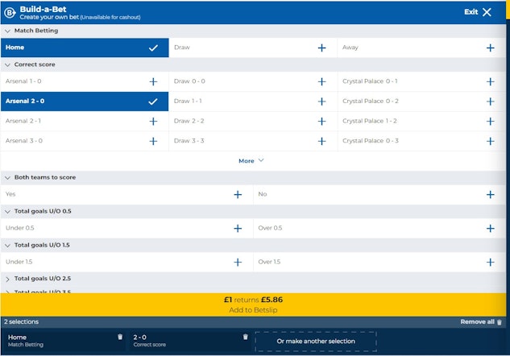Click Remove all selections

coord(481,322)
